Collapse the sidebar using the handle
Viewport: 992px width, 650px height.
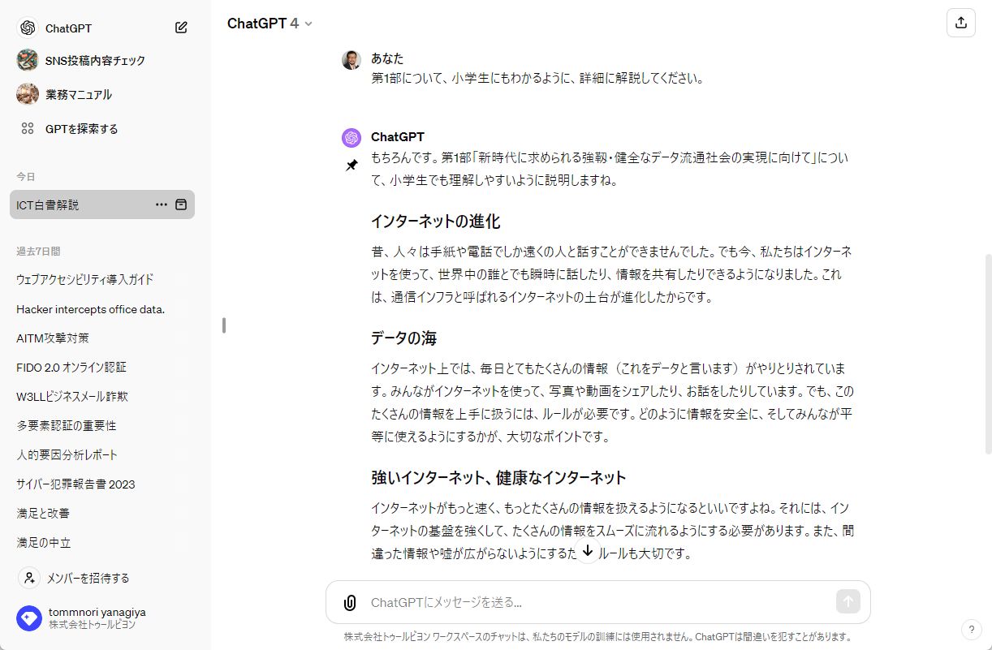224,325
